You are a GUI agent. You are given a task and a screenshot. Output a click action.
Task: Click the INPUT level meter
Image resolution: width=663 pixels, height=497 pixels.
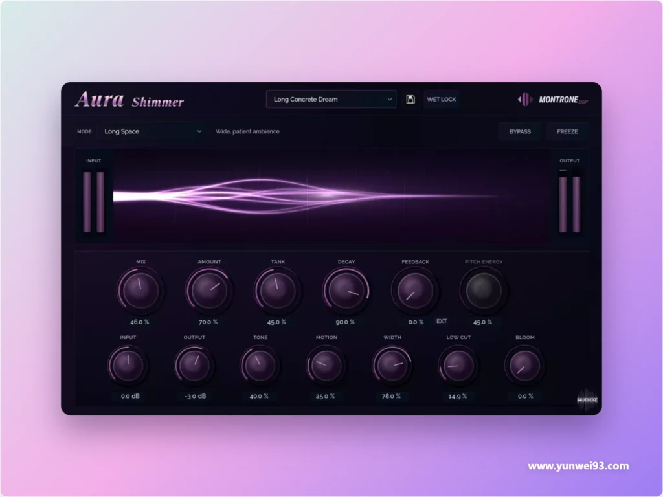[x=94, y=202]
